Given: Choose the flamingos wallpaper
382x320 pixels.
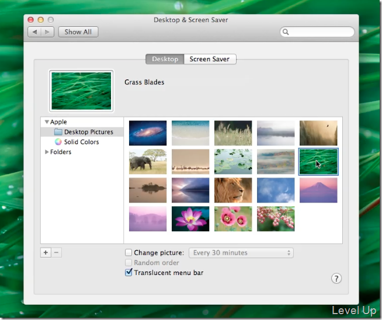Looking at the screenshot, I should click(190, 162).
